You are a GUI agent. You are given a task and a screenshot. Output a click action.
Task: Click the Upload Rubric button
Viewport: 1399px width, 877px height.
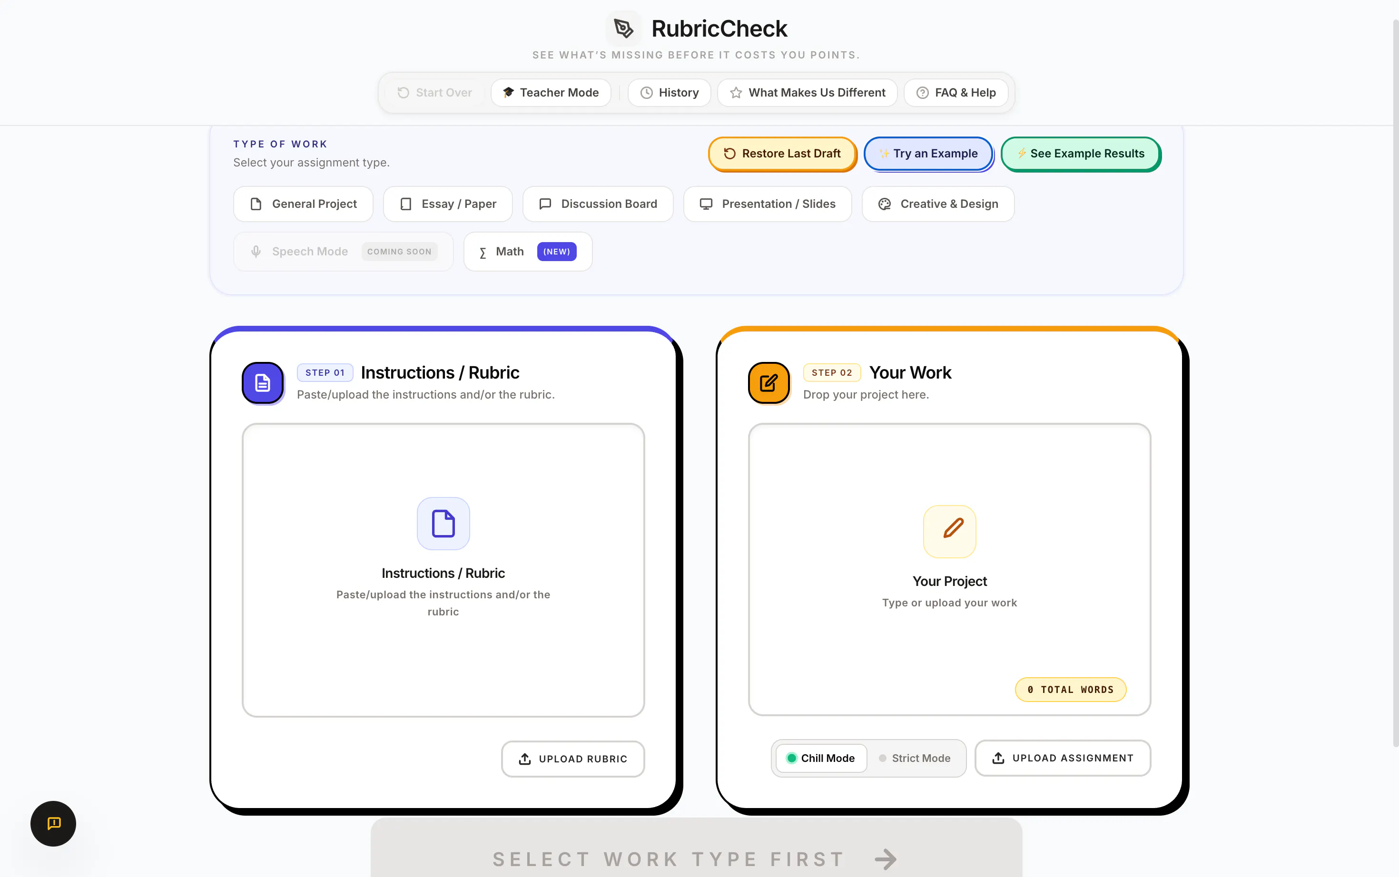[573, 759]
